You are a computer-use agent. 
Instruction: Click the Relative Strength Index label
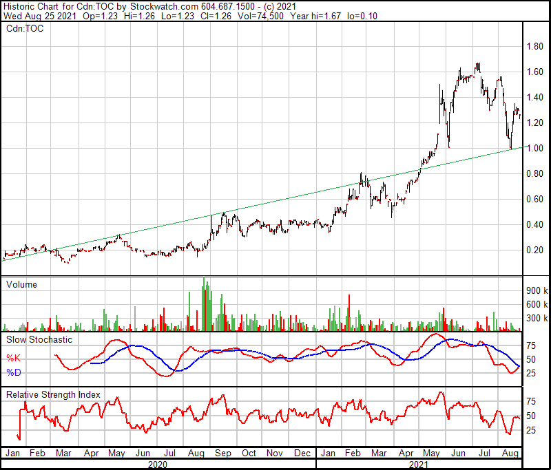pos(53,394)
